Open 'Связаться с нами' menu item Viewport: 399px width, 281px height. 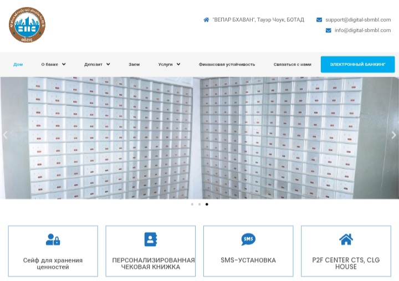pos(293,64)
